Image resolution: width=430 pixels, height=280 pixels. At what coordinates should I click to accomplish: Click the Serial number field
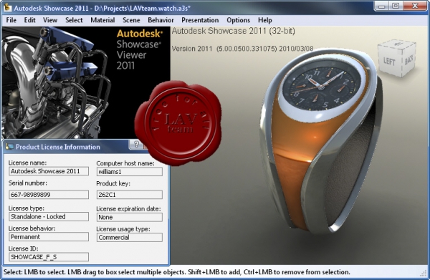click(x=49, y=195)
